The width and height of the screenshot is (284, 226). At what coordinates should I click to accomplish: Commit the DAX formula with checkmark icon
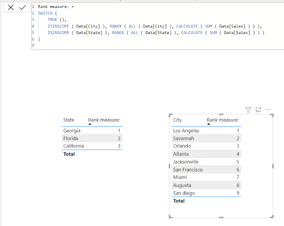(x=22, y=8)
